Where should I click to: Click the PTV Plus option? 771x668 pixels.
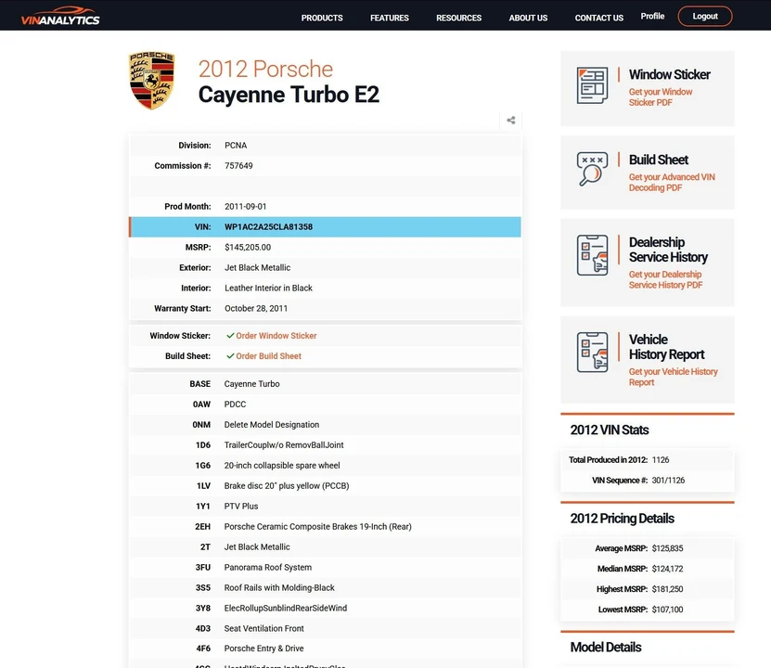241,507
